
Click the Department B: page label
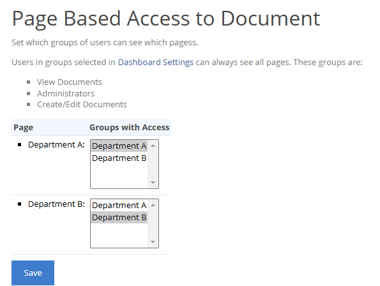(56, 204)
